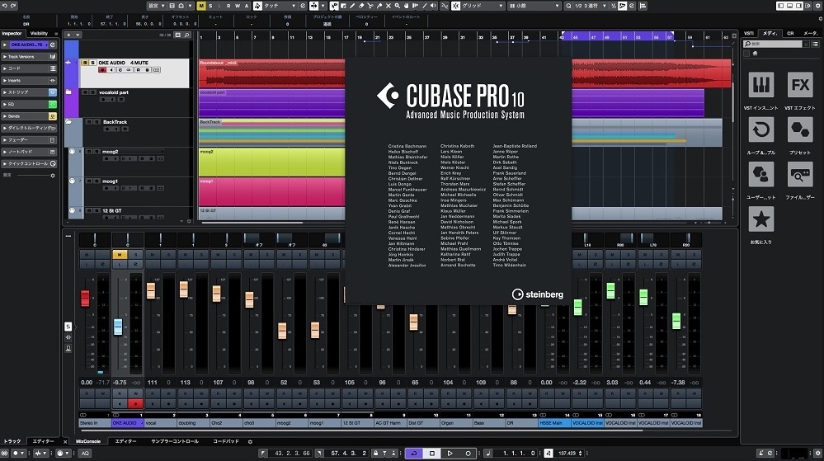824x461 pixels.
Task: Select the Zoom magnifier tool
Action: coord(398,6)
